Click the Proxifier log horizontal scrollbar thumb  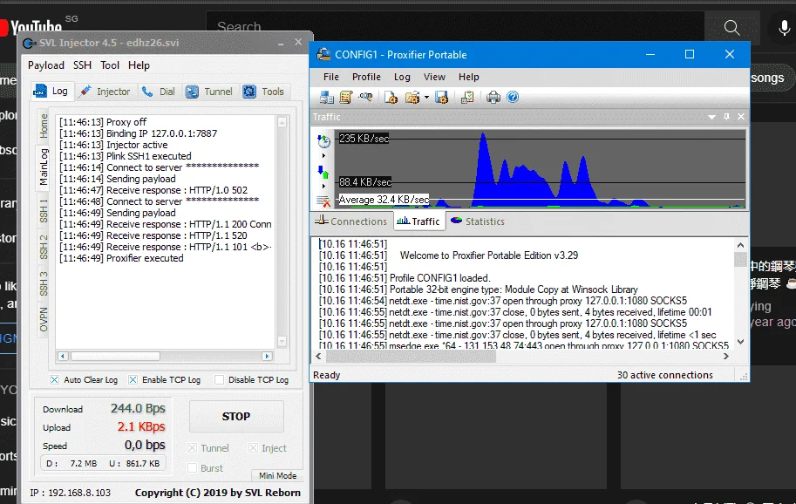[x=411, y=357]
